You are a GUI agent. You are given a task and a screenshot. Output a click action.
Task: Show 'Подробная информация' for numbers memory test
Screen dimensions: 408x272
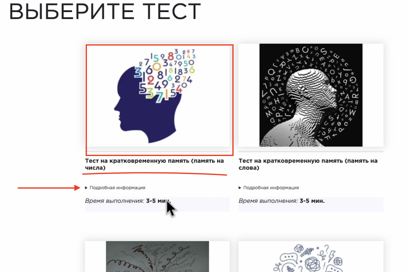pos(117,188)
